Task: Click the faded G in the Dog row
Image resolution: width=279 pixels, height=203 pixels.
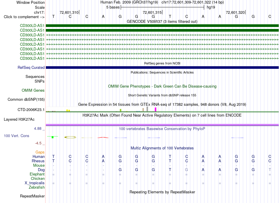Action: pos(186,170)
